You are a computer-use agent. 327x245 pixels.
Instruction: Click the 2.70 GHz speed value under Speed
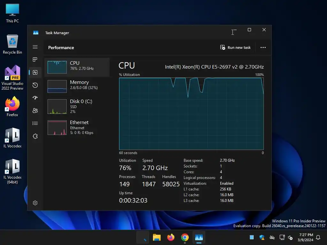pos(155,168)
